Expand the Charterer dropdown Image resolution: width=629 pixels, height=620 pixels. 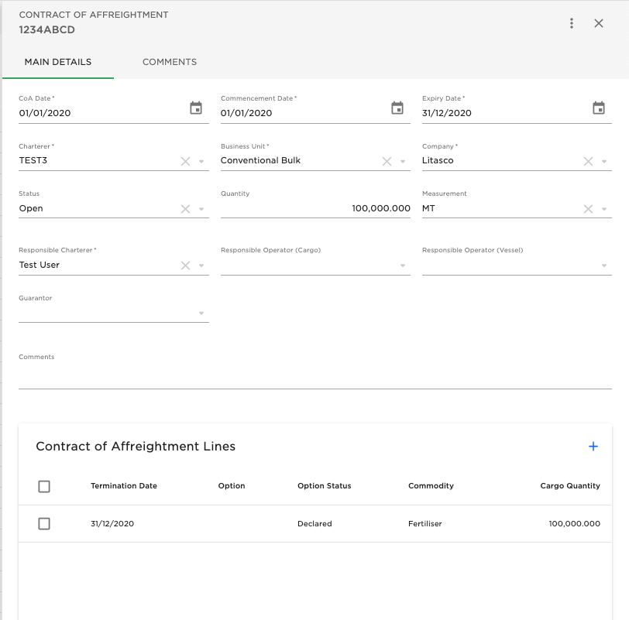tap(201, 162)
